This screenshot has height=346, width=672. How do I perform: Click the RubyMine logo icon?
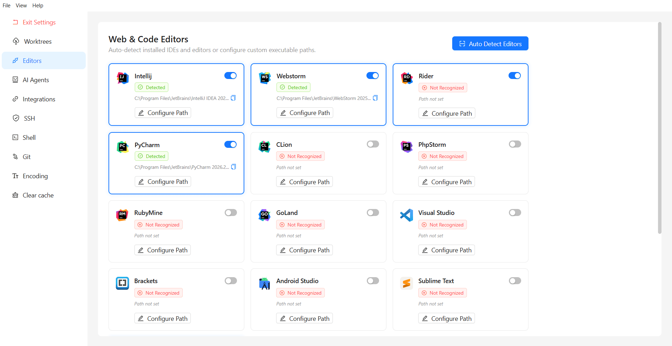coord(122,215)
